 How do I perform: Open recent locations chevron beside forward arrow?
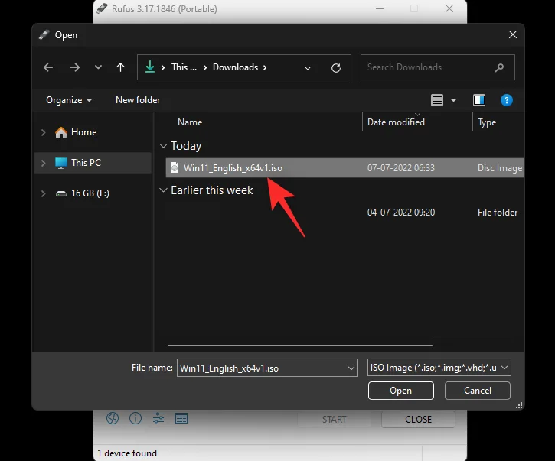98,67
